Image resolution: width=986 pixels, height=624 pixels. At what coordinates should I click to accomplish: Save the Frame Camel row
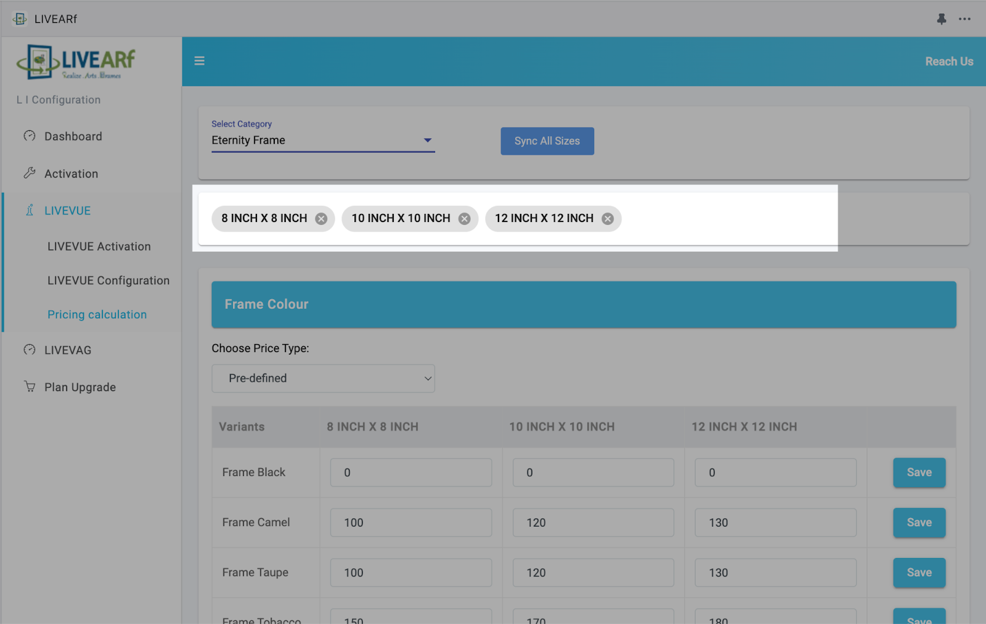919,522
